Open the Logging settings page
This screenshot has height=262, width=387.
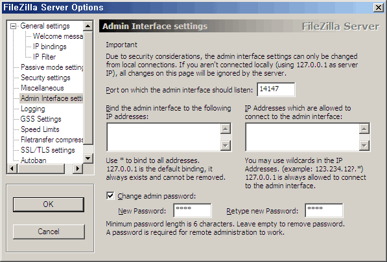[x=33, y=109]
